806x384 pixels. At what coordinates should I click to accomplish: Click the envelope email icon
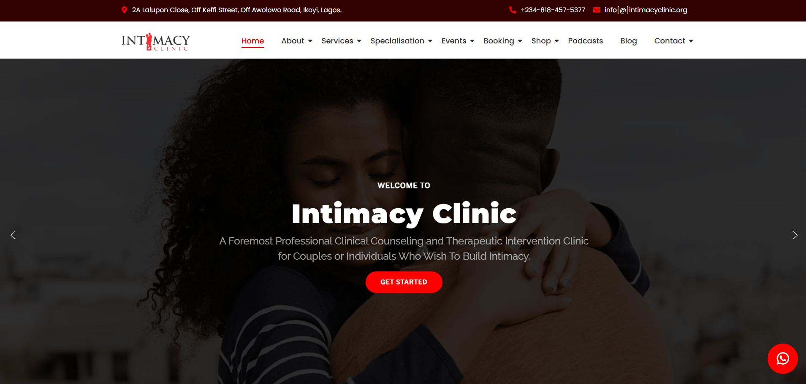point(597,10)
